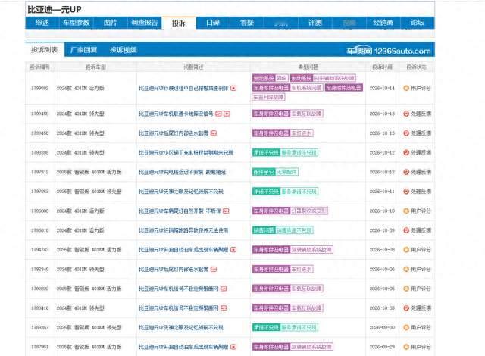Play video icon on the 10-14 brake complaint
This screenshot has height=356, width=485.
click(233, 88)
